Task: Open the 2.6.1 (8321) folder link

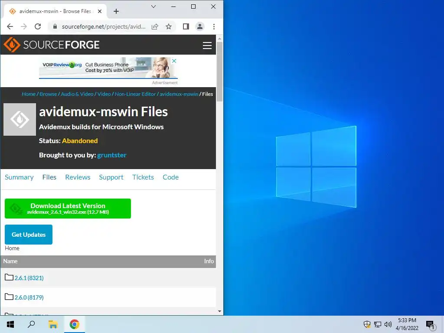Action: 29,278
